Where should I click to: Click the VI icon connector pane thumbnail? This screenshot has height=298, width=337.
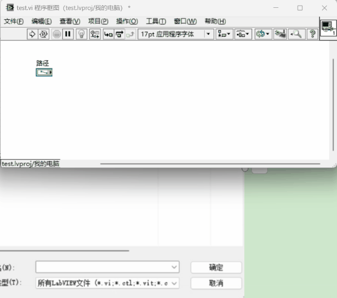(x=328, y=28)
